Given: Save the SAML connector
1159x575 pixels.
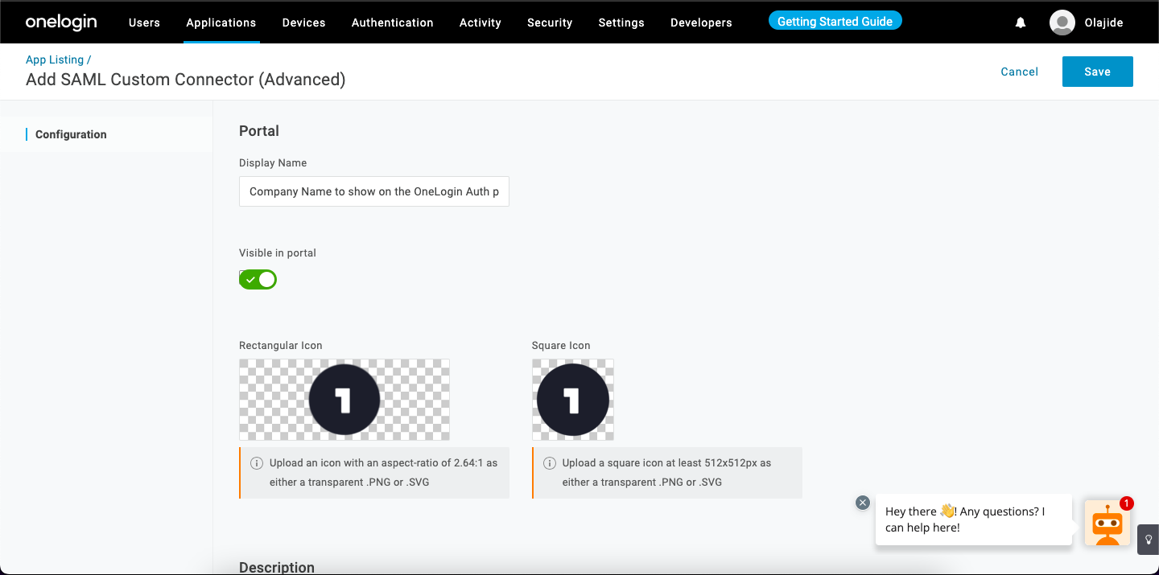Looking at the screenshot, I should [1097, 72].
